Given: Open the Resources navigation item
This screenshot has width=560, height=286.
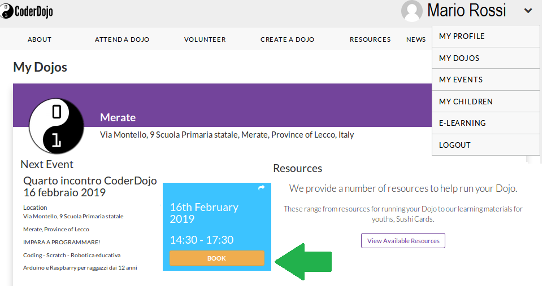Looking at the screenshot, I should (x=370, y=39).
